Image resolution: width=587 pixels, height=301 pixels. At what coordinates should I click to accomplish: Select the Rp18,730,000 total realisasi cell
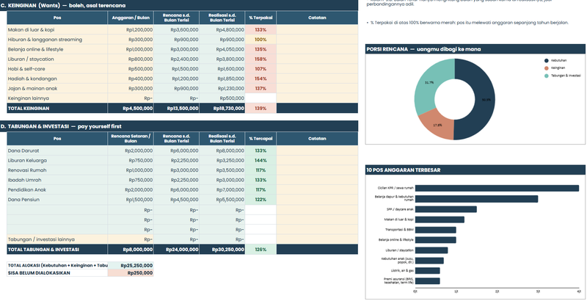click(222, 108)
